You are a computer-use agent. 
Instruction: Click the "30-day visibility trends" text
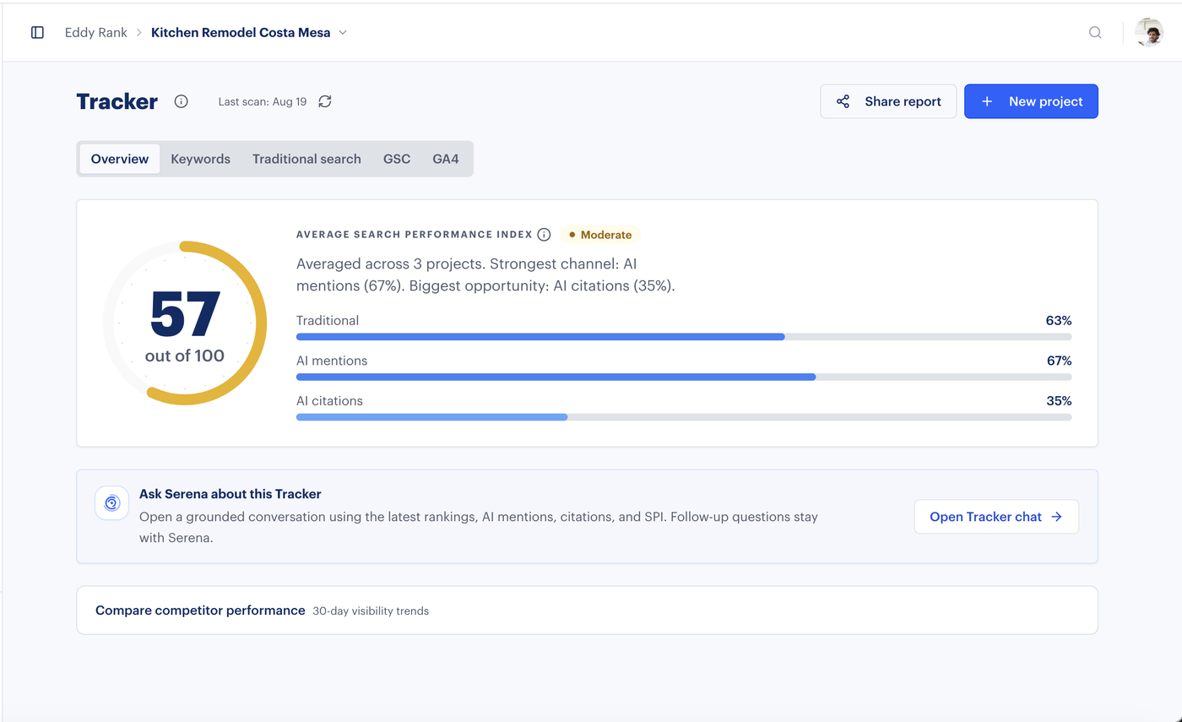tap(371, 611)
